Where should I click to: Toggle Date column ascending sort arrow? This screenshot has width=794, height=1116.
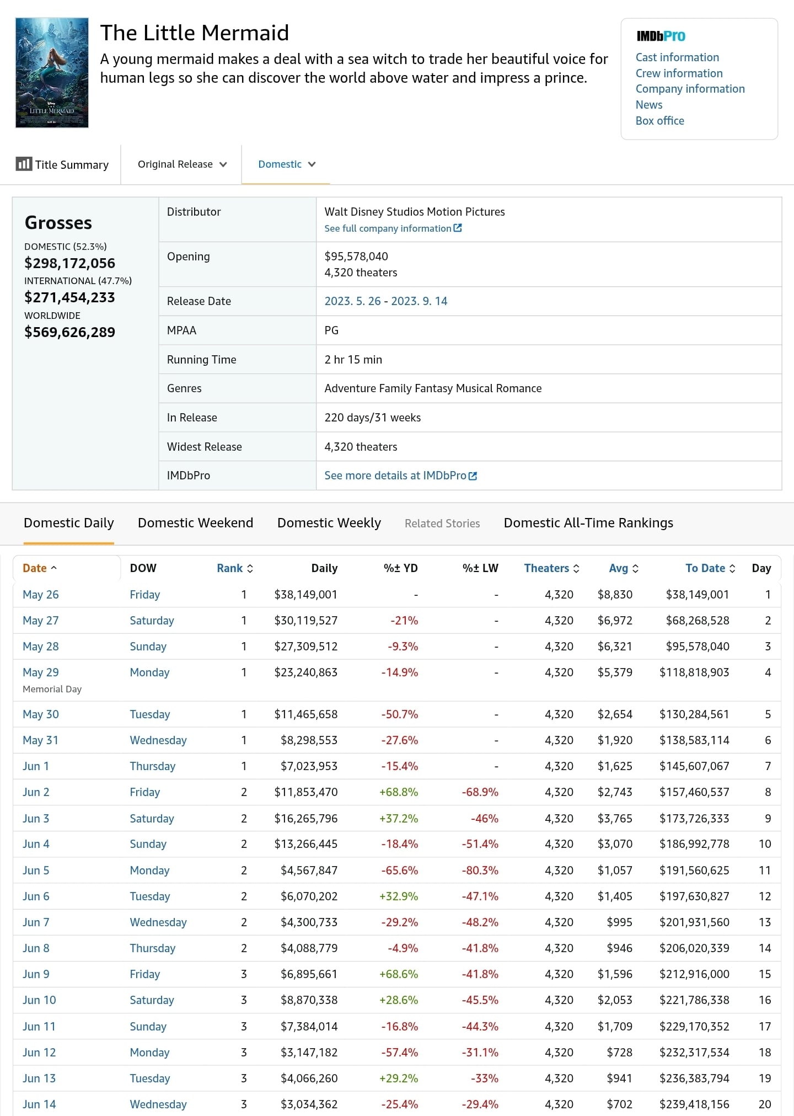click(53, 568)
